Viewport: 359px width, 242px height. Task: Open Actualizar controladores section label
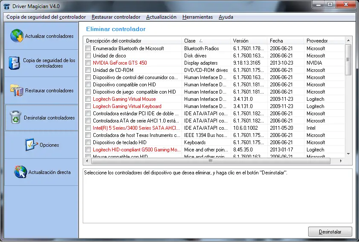(49, 36)
